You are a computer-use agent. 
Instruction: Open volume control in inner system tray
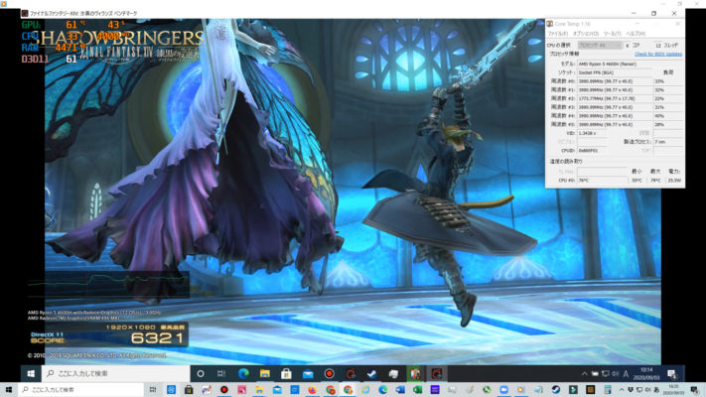click(x=615, y=373)
